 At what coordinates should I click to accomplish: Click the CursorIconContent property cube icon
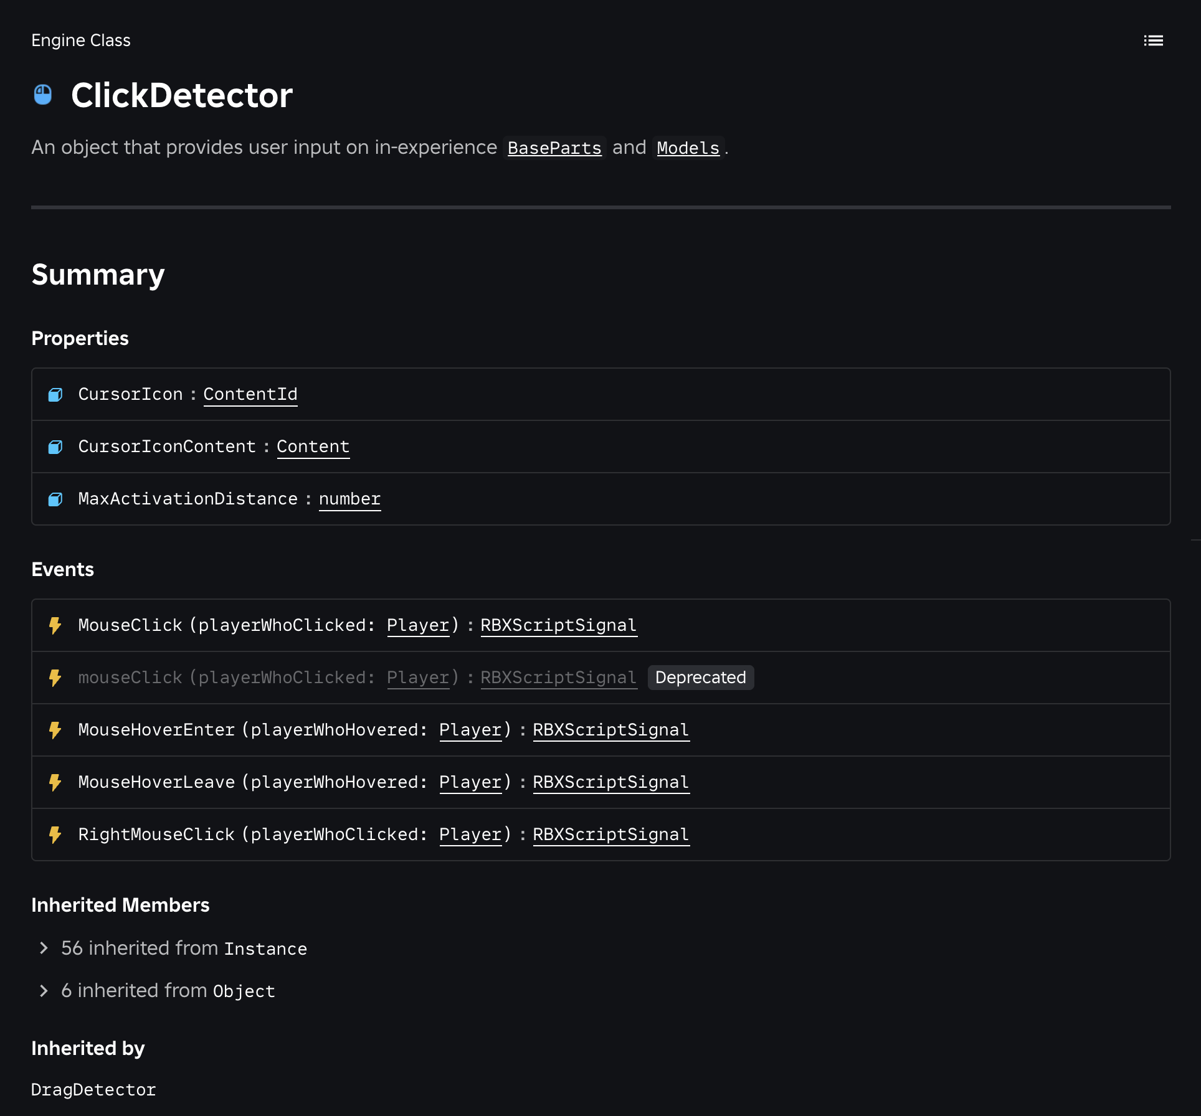[55, 447]
